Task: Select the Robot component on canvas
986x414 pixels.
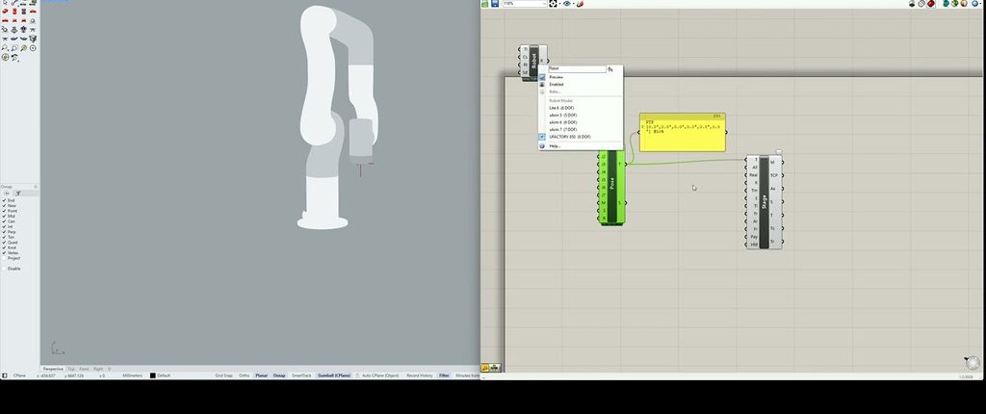Action: [x=533, y=61]
